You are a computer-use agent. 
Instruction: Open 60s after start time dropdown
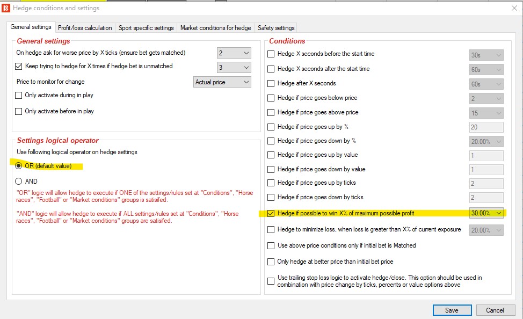486,70
